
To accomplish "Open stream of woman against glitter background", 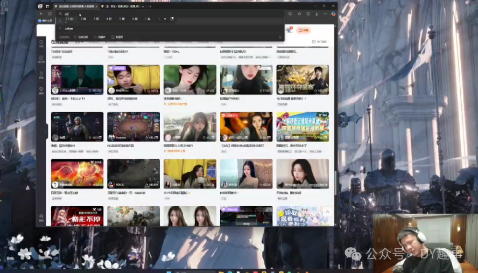I will tap(247, 173).
